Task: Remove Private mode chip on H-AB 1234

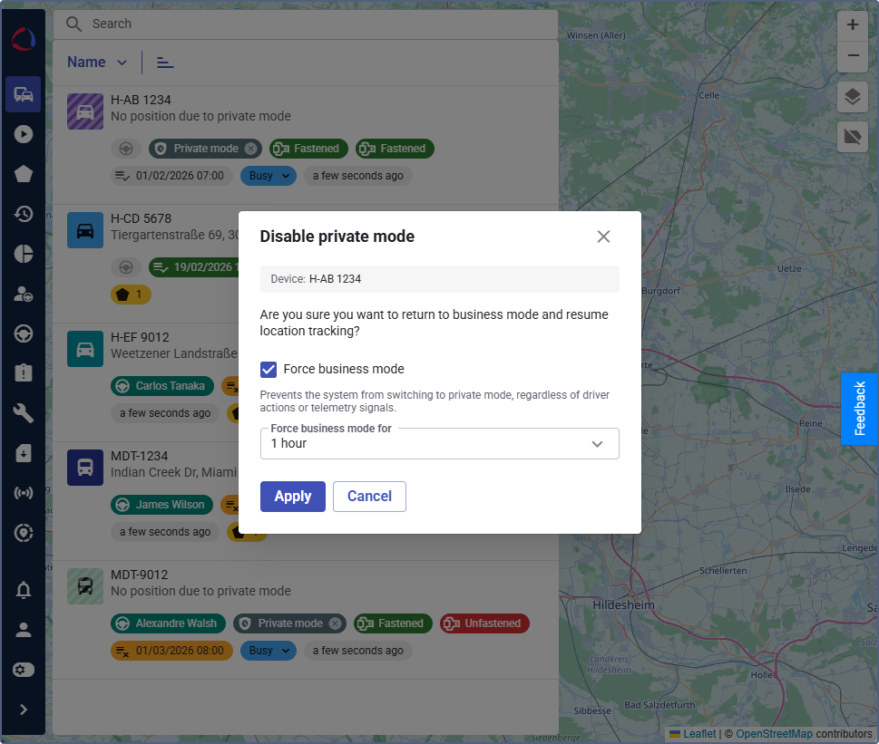Action: (x=251, y=149)
